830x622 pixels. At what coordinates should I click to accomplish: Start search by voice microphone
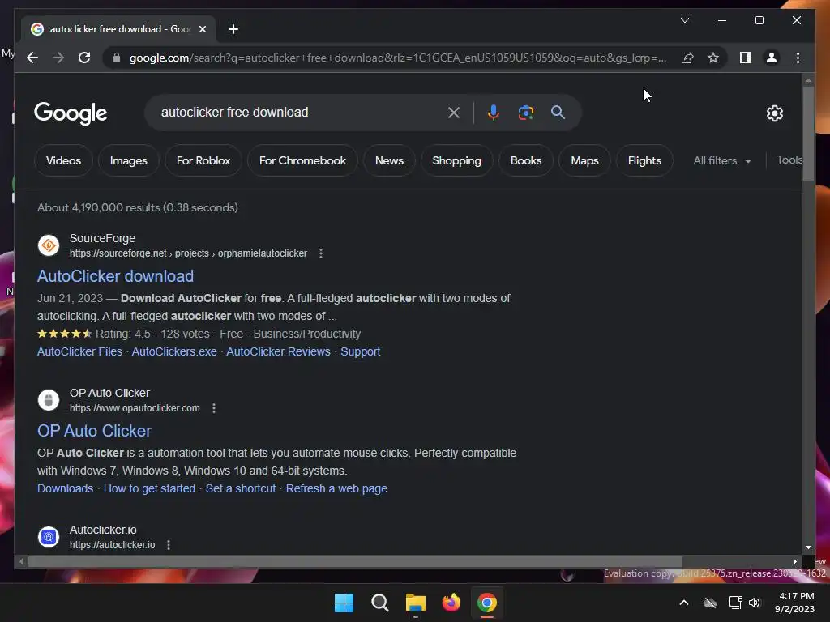[x=493, y=112]
